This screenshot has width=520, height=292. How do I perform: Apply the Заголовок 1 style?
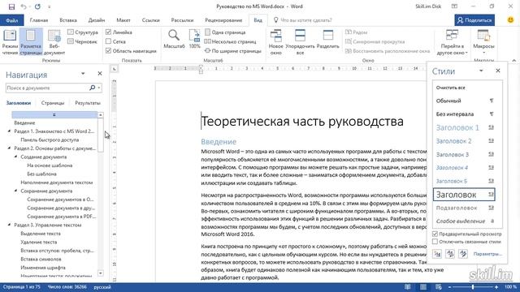coord(464,127)
